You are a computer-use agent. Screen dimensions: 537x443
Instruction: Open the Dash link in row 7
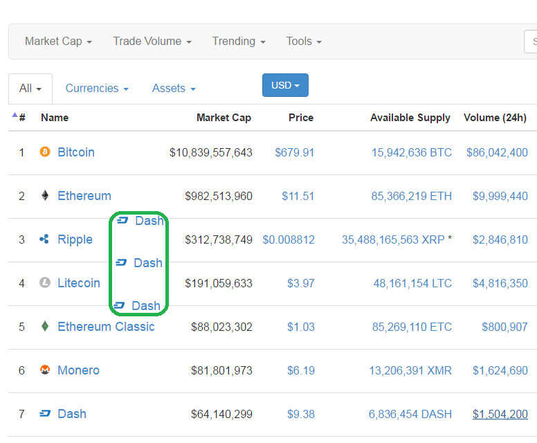tap(72, 414)
